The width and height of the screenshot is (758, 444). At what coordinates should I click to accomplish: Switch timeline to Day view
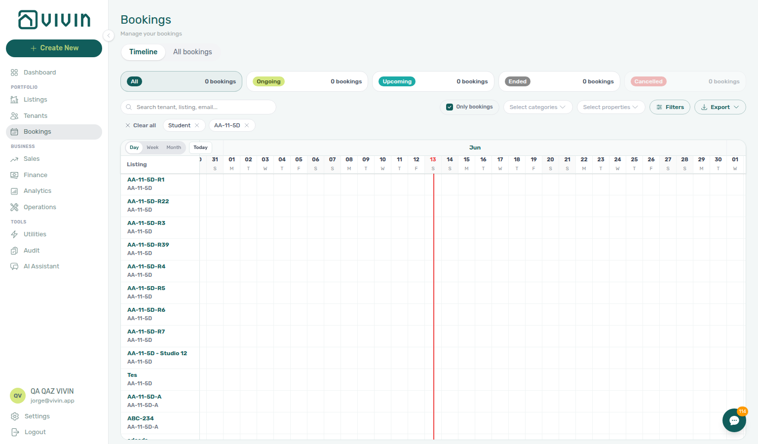tap(134, 148)
